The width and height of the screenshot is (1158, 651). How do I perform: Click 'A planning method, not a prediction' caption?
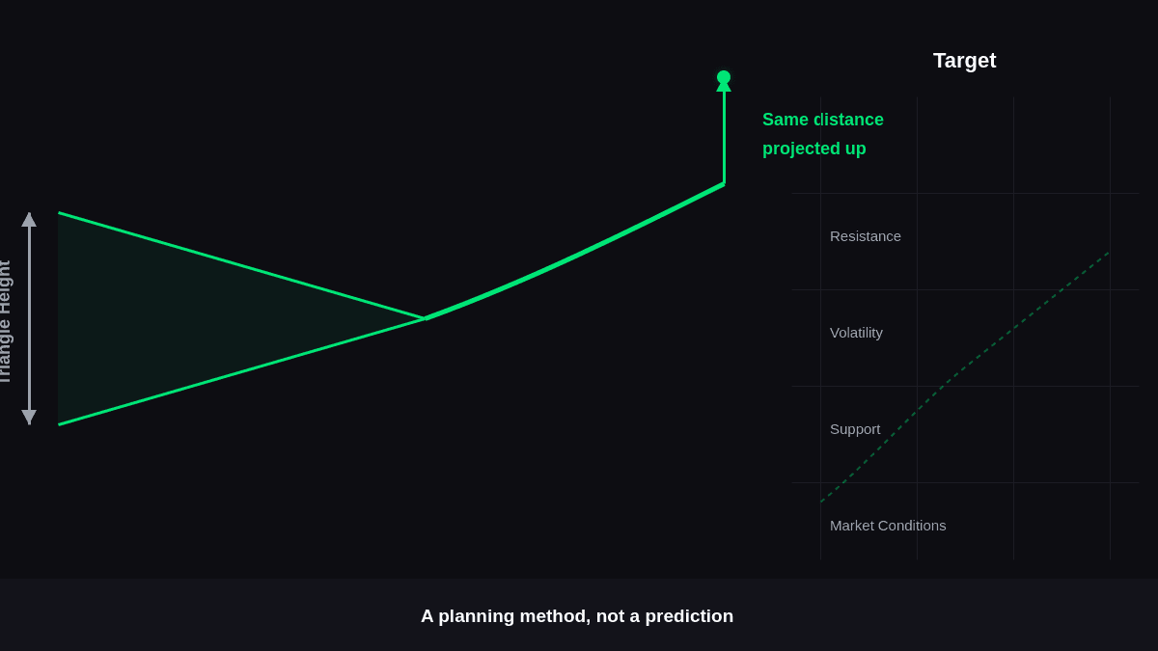577,616
